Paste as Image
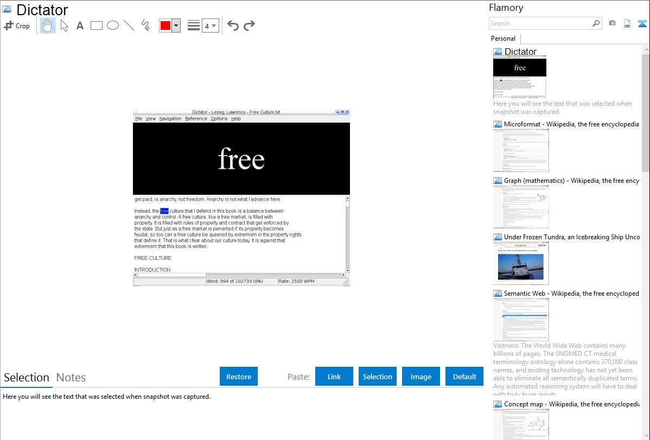 coord(420,377)
